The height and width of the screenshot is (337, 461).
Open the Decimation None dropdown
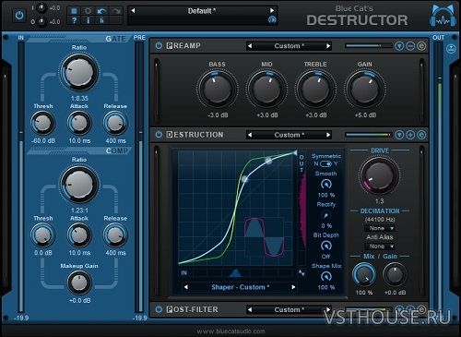point(380,228)
